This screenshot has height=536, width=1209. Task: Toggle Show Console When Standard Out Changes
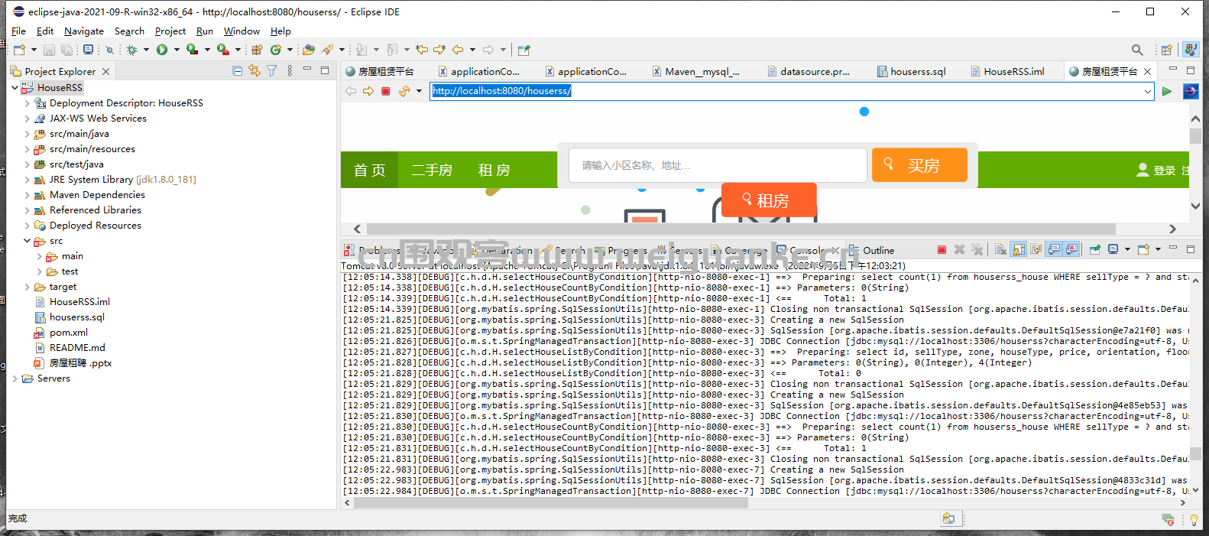coord(1054,250)
